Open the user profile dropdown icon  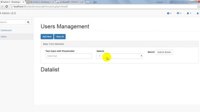pos(198,13)
